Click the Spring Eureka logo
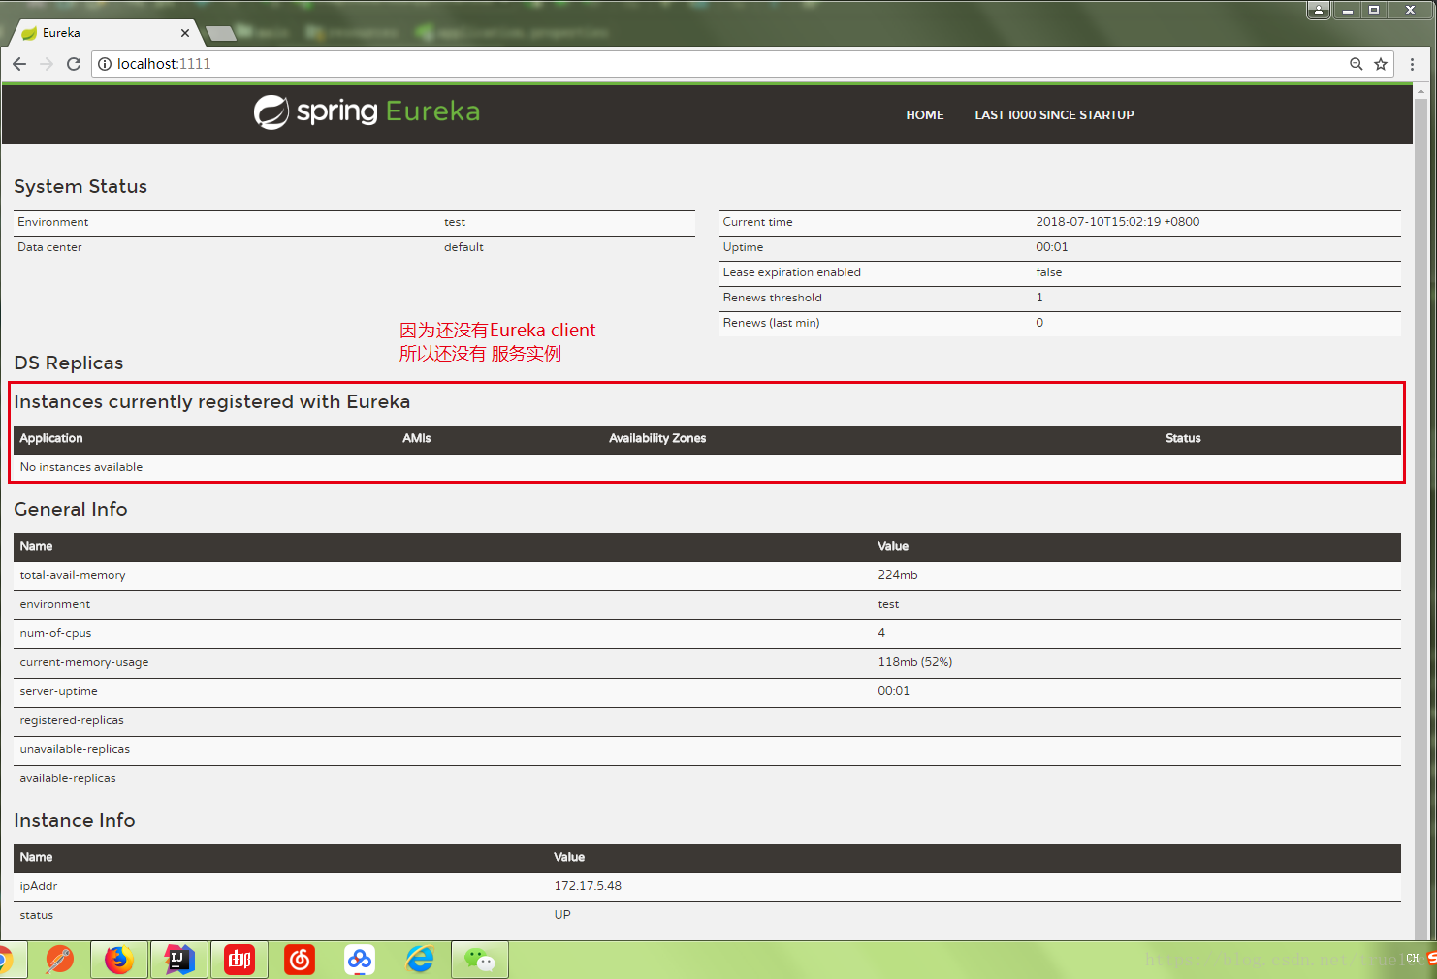 point(367,112)
